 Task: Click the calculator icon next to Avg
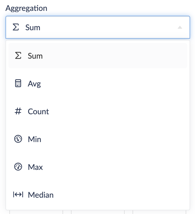pyautogui.click(x=18, y=83)
